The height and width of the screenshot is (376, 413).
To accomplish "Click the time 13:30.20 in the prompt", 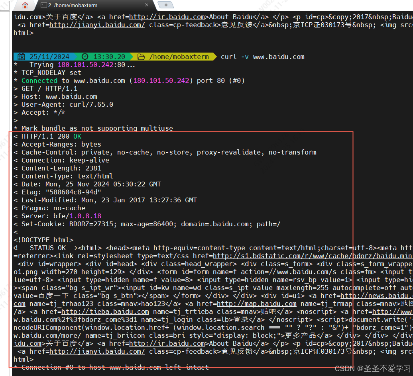I will pyautogui.click(x=109, y=57).
